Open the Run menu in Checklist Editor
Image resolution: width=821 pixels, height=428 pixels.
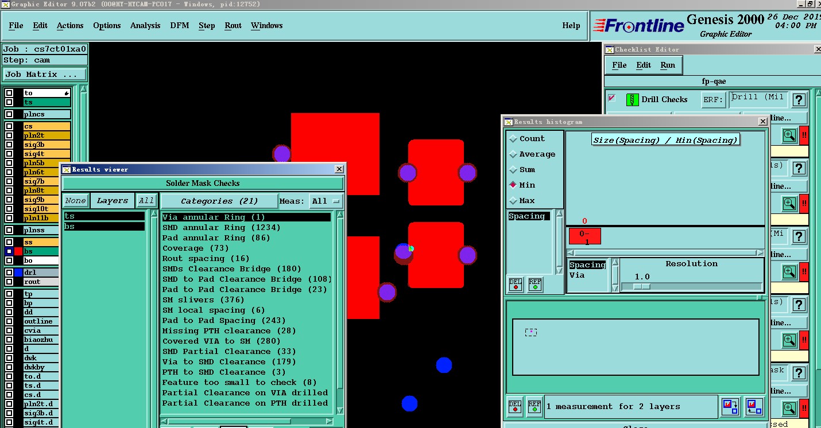point(668,65)
